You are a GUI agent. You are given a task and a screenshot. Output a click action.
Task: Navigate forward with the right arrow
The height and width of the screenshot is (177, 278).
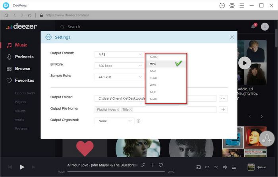point(22,15)
